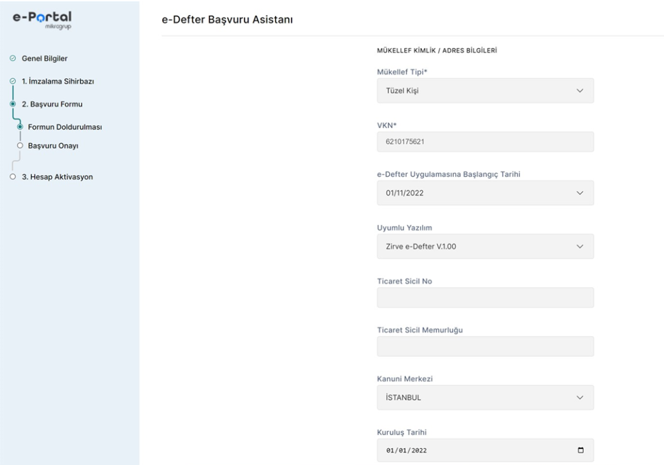Click the Başvuru Formu active step indicator
This screenshot has width=664, height=465.
(x=12, y=104)
